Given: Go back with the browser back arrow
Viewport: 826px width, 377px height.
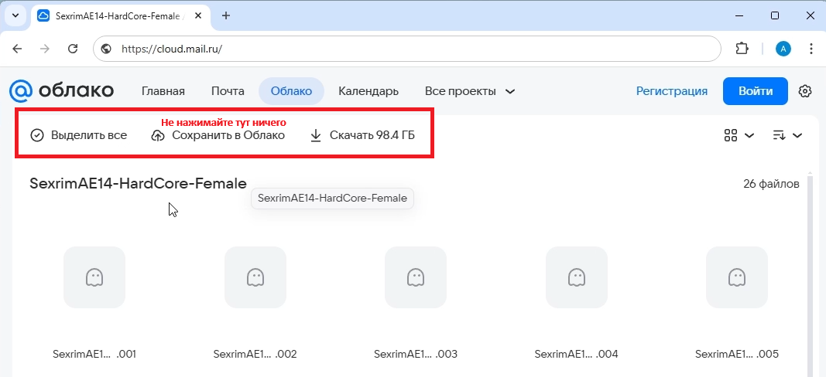Looking at the screenshot, I should (x=18, y=49).
